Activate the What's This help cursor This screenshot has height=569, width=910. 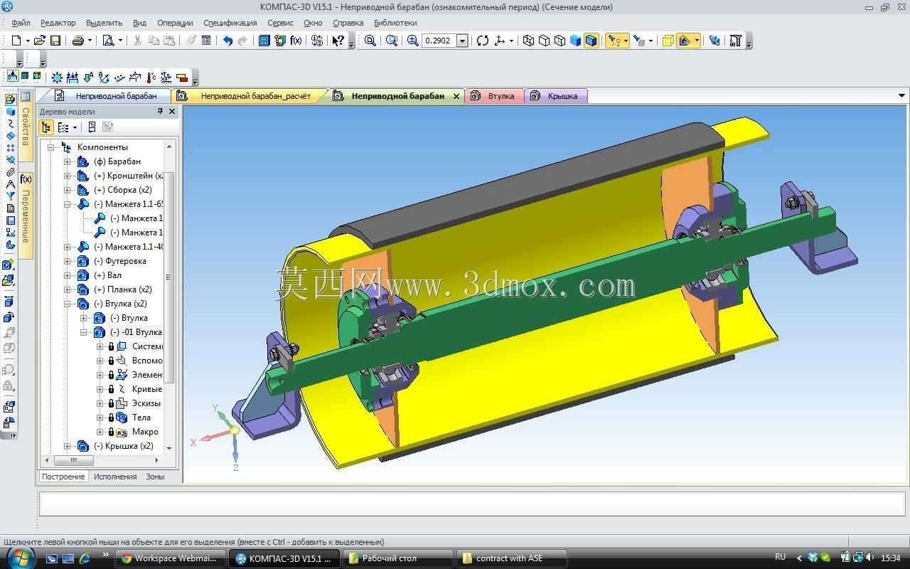coord(338,41)
